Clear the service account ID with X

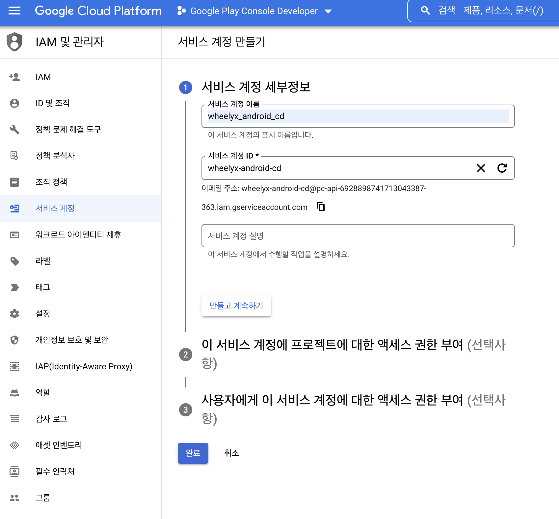tap(481, 168)
